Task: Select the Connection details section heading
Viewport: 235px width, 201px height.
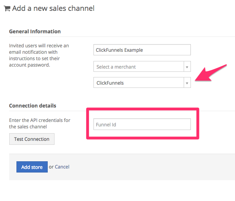Action: [x=32, y=106]
